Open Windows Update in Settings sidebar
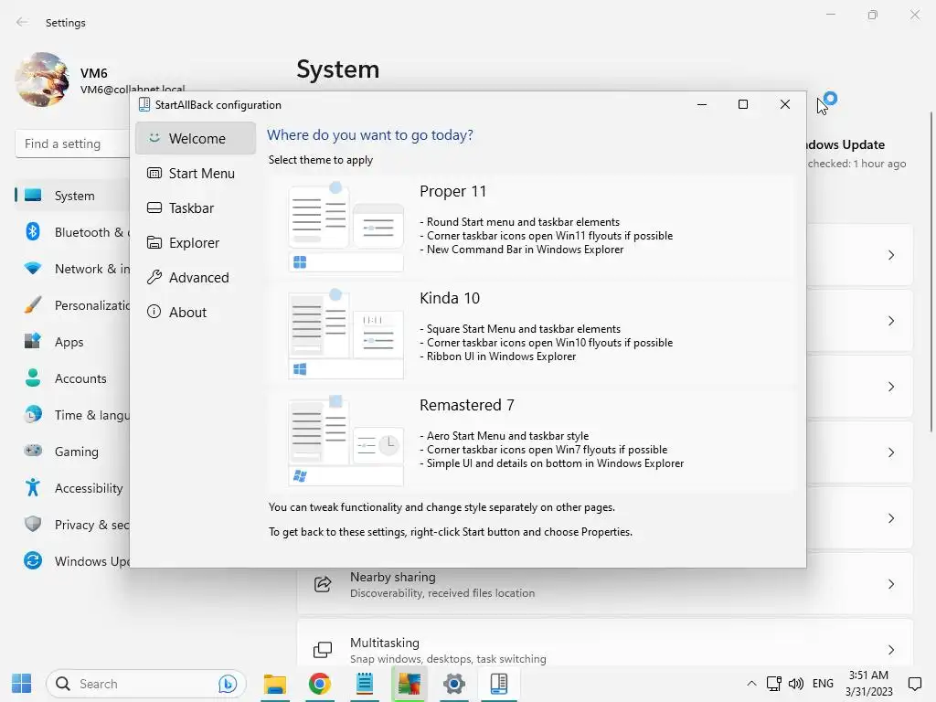 [x=72, y=561]
